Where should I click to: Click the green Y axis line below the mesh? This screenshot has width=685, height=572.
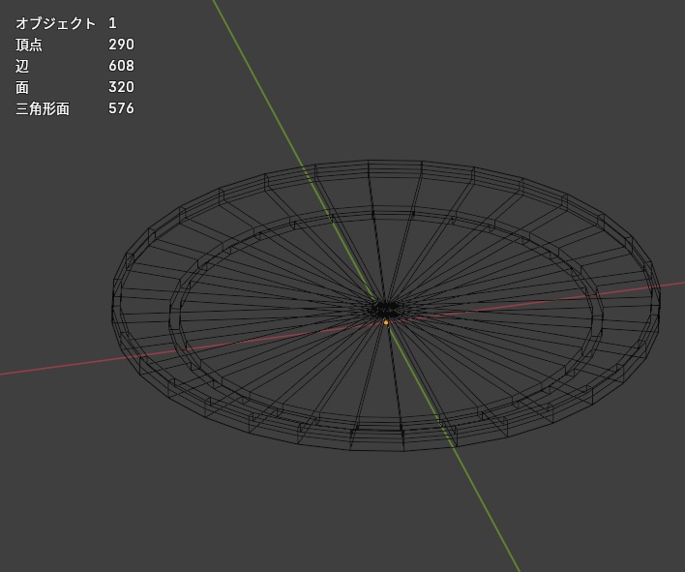[487, 509]
